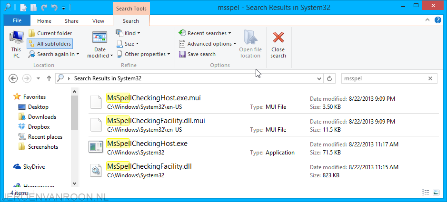Screen dimensions: 447x202
Task: Click This PC search location icon
Action: 16,44
